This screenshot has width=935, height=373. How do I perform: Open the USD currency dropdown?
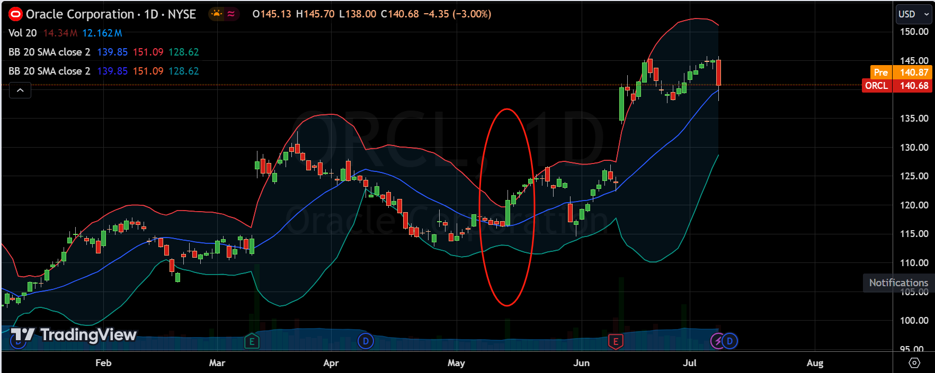(914, 14)
